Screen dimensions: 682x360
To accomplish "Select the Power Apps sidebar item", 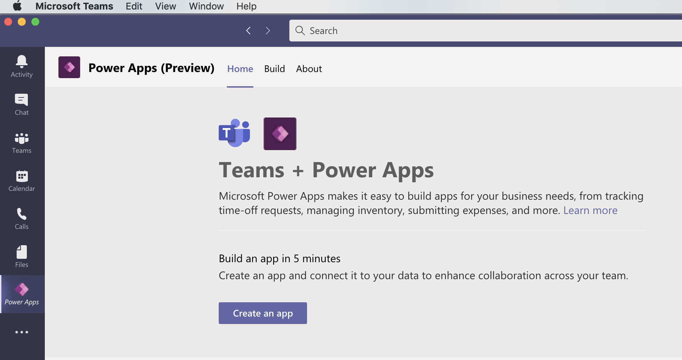I will click(x=22, y=294).
